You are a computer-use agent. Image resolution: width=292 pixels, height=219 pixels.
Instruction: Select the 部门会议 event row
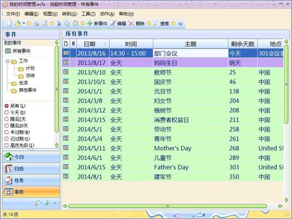pyautogui.click(x=173, y=53)
